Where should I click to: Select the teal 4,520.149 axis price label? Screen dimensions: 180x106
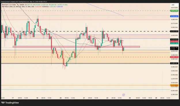(174, 43)
